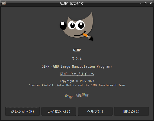Click the Spencer Kimball, Peter Mattis authors line
154x121 pixels.
(x=77, y=85)
